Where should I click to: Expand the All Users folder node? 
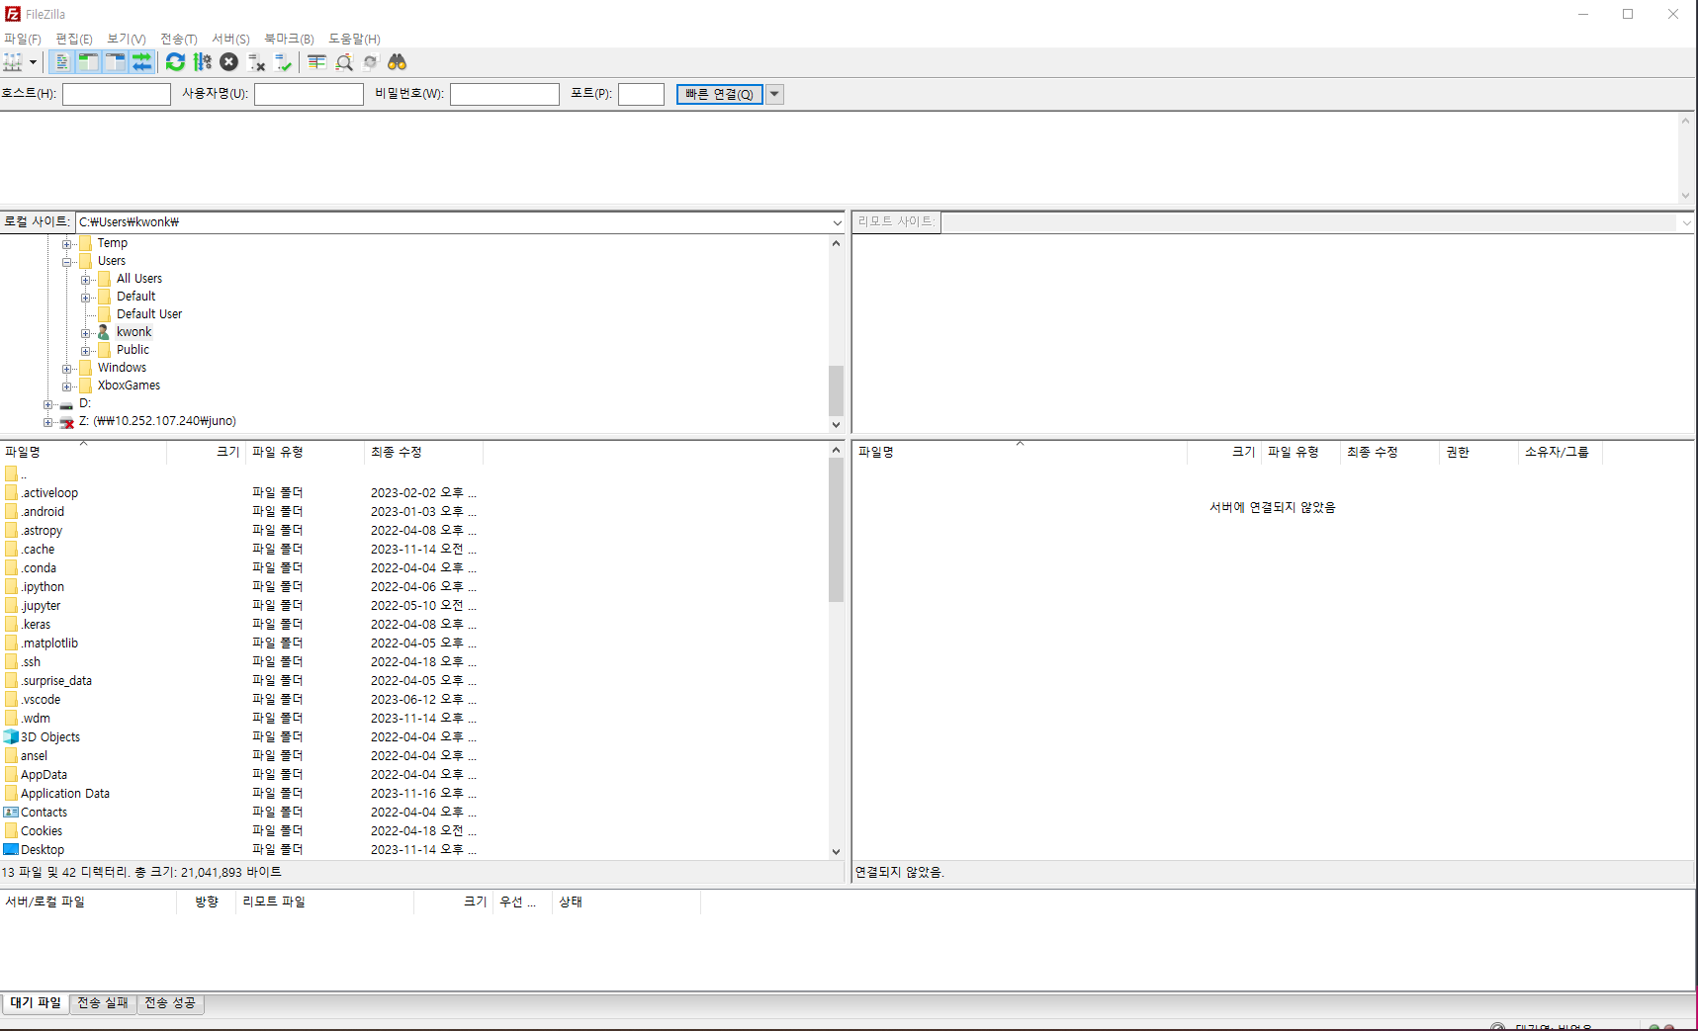[86, 280]
